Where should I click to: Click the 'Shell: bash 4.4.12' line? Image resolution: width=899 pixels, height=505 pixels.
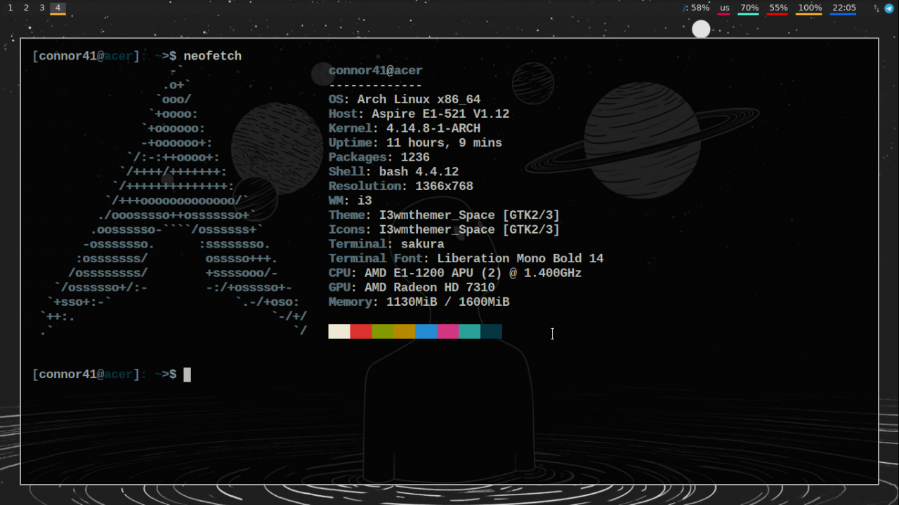pyautogui.click(x=394, y=172)
